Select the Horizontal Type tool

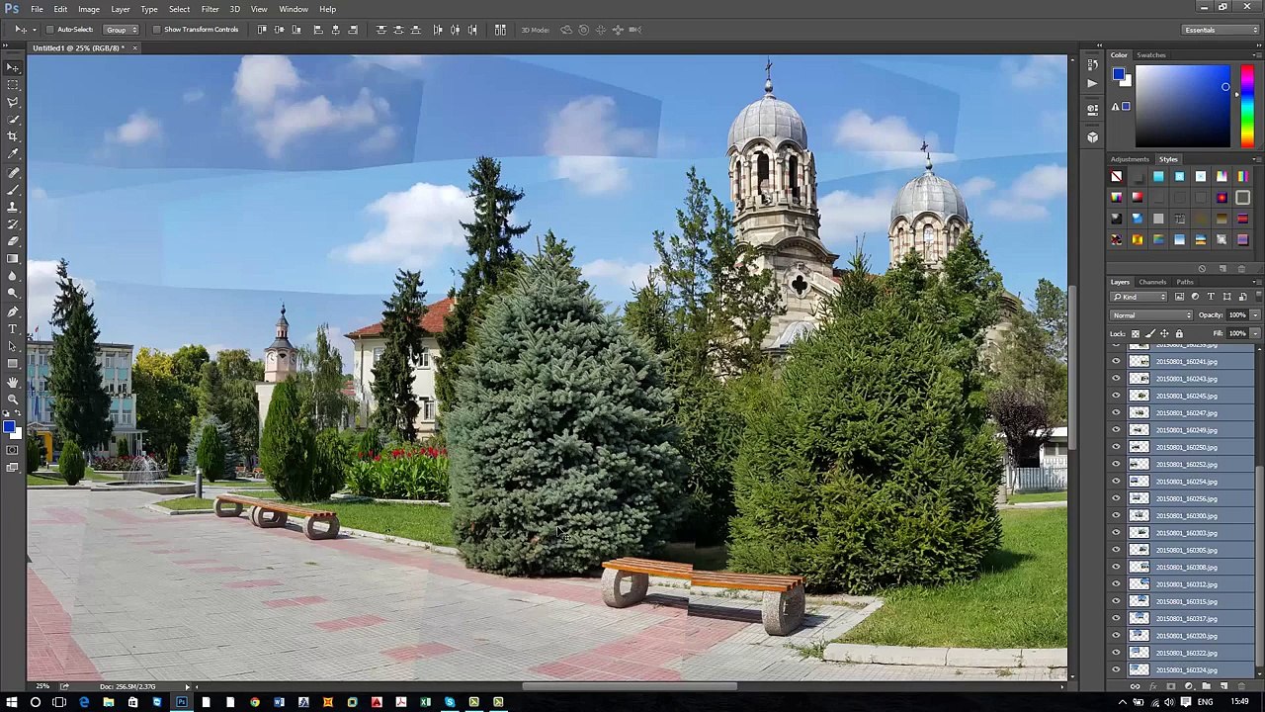(x=13, y=328)
